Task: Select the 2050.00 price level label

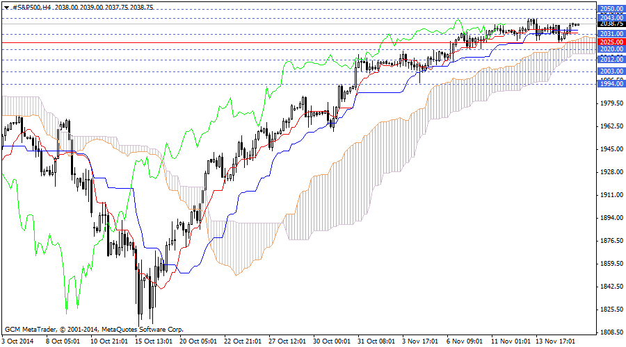Action: click(611, 9)
